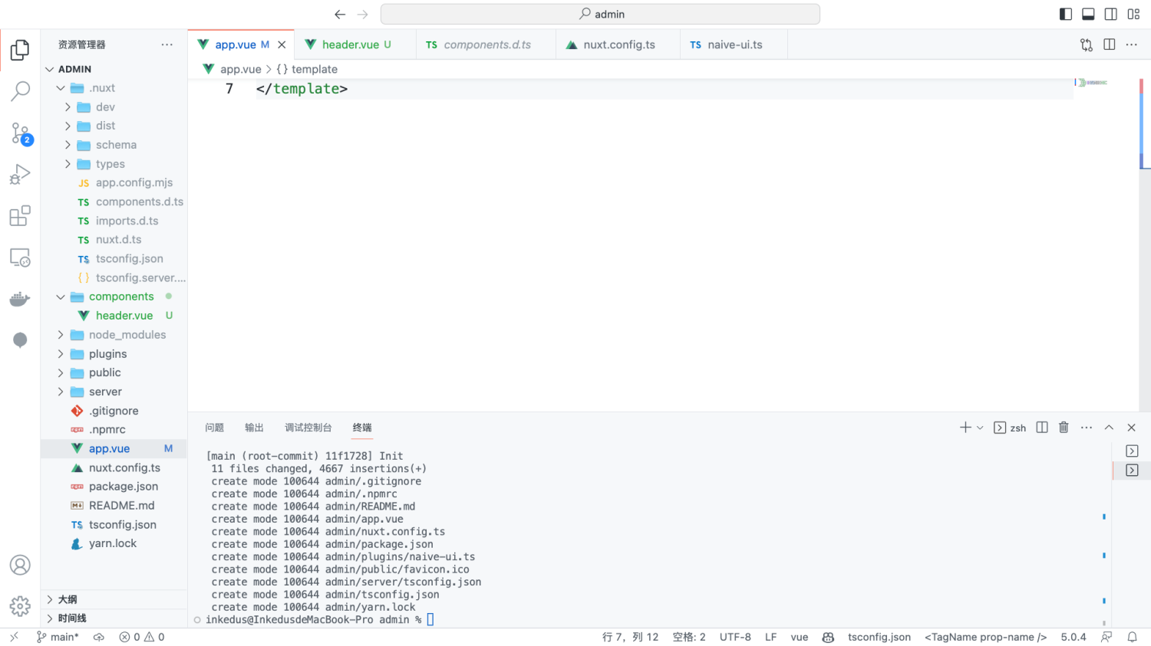Open the Run and Debug view
This screenshot has width=1151, height=646.
pos(20,175)
